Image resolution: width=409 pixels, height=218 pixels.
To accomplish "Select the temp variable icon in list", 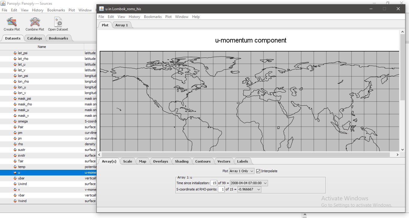I will click(x=15, y=167).
